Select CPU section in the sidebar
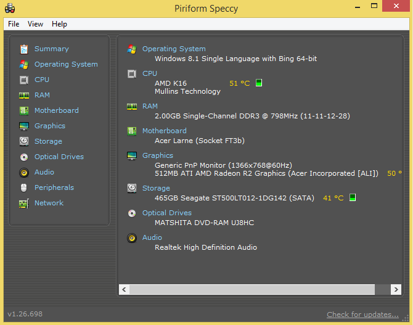 pyautogui.click(x=42, y=80)
